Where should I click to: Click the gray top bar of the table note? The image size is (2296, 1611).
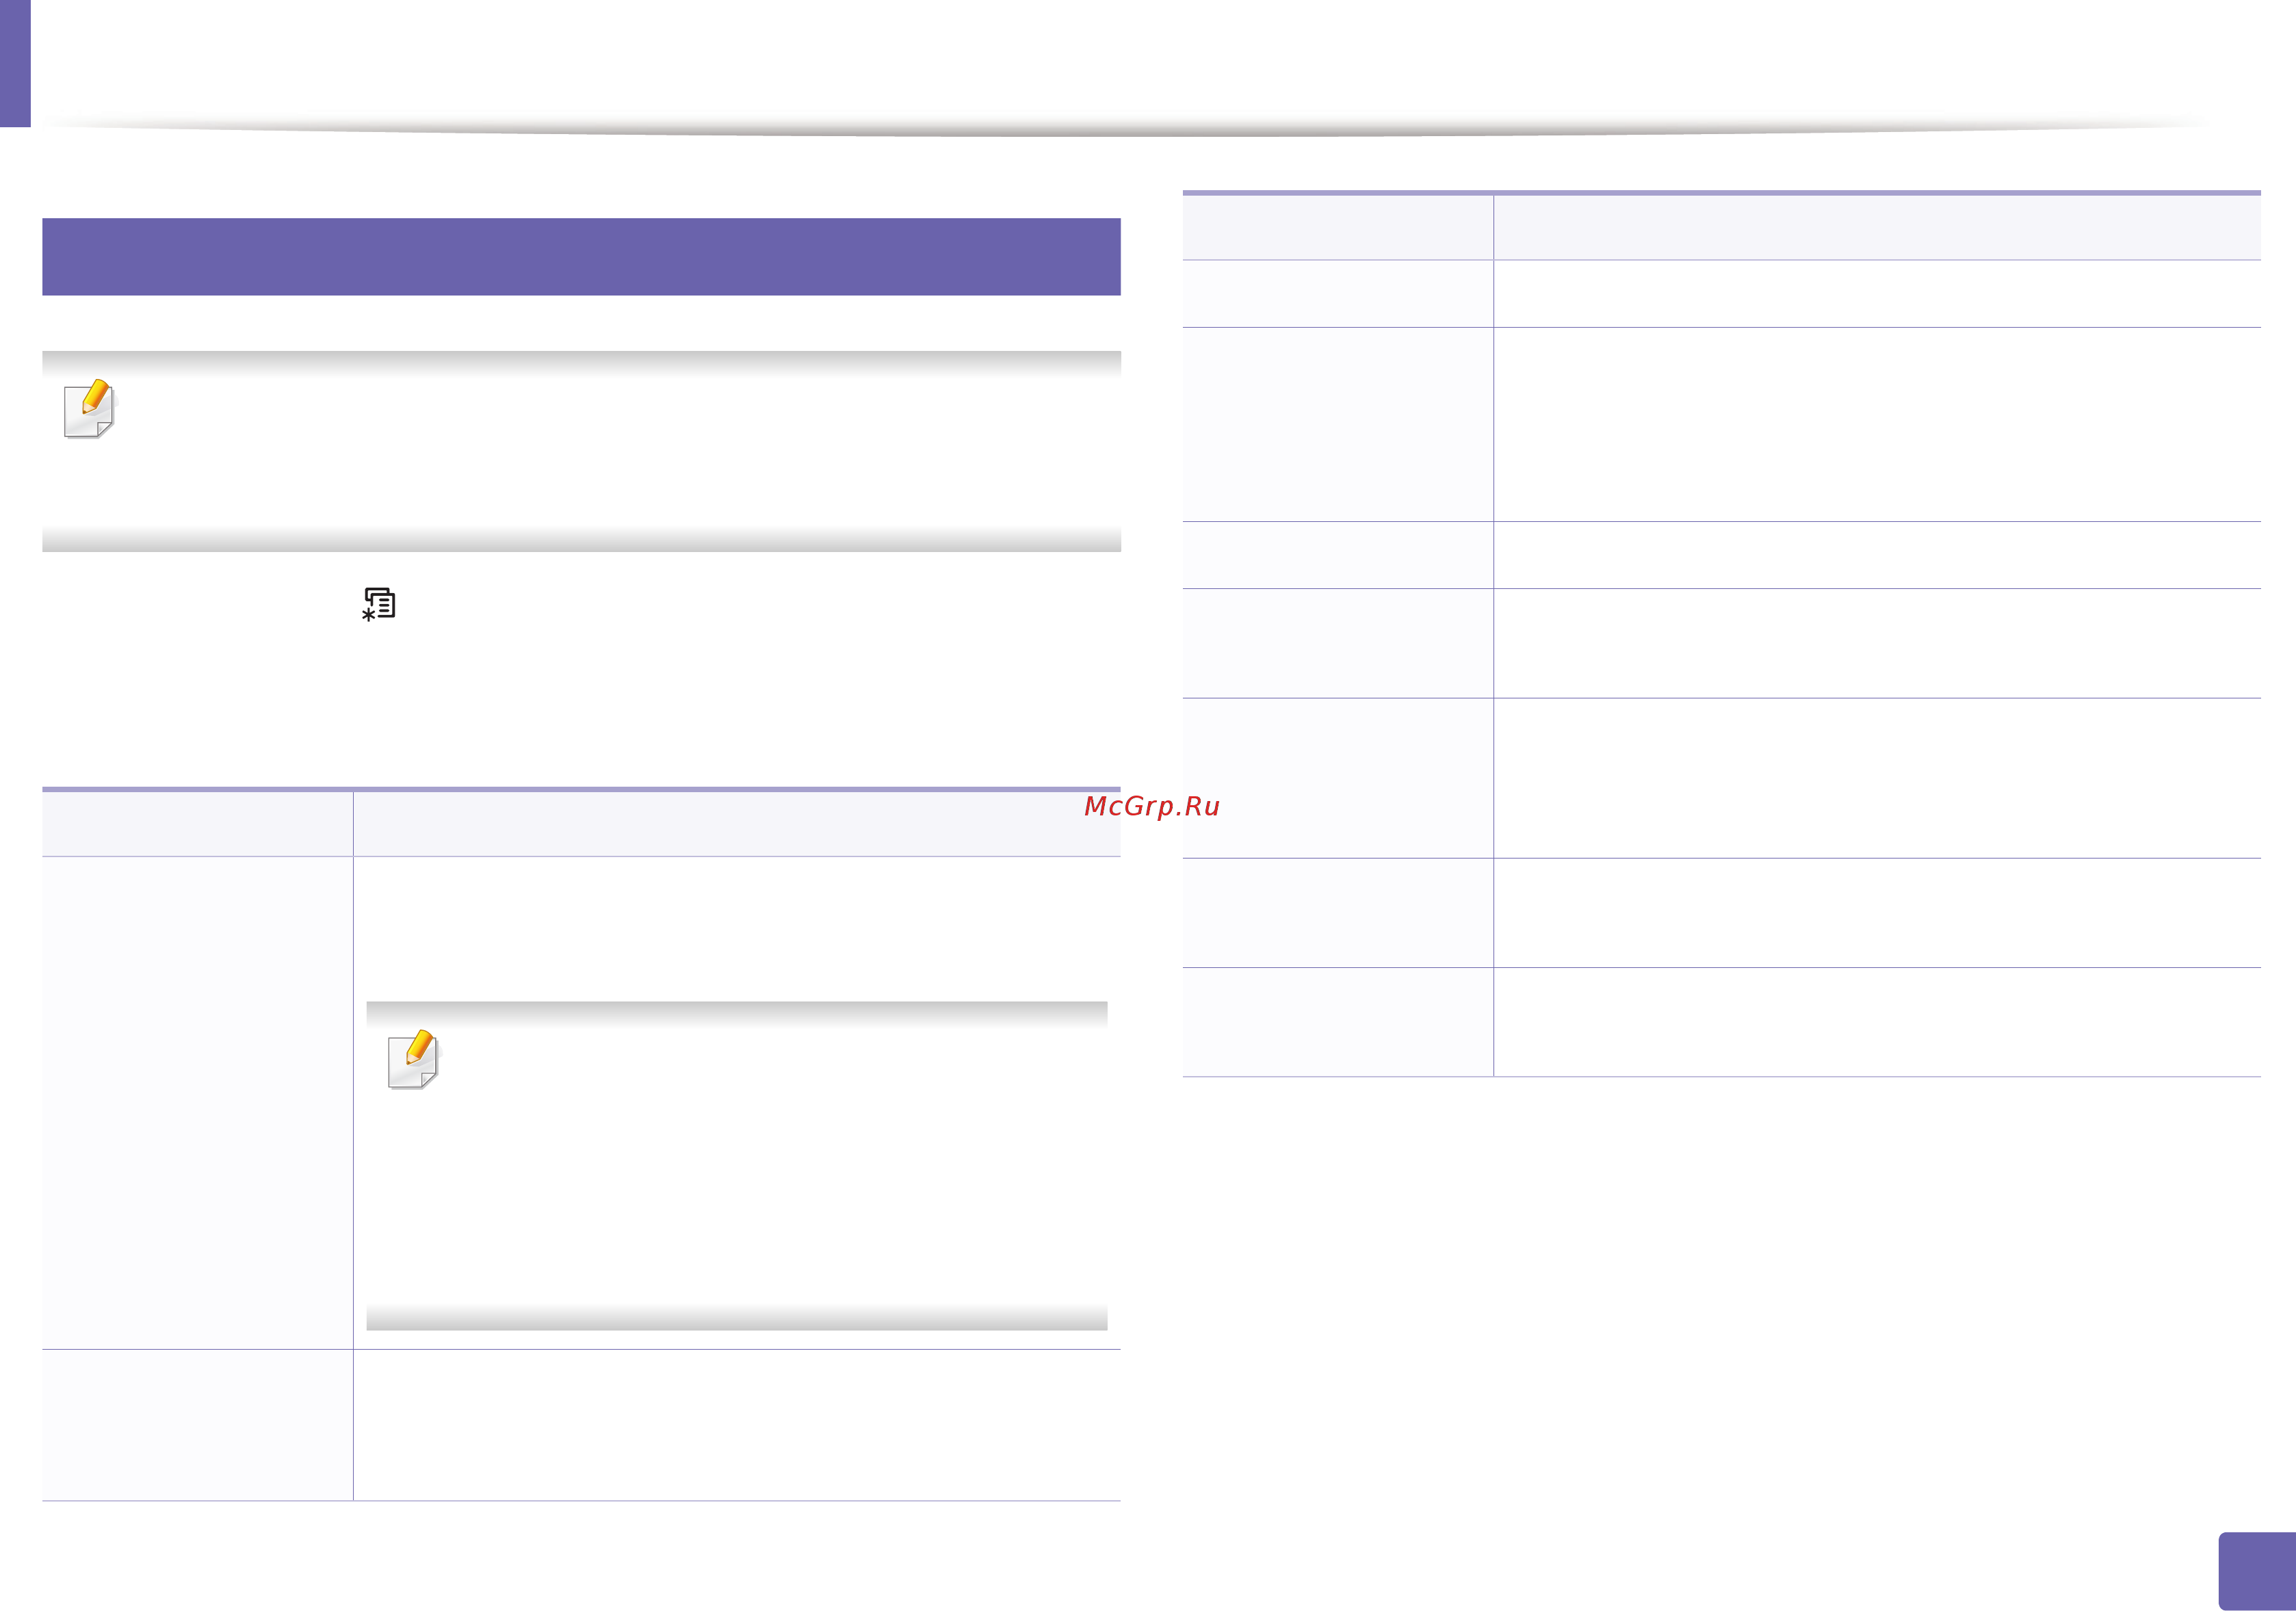[x=737, y=1014]
